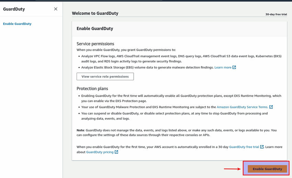Open the Amazon GuardDuty Service Terms link
The height and width of the screenshot is (178, 292).
pos(242,107)
